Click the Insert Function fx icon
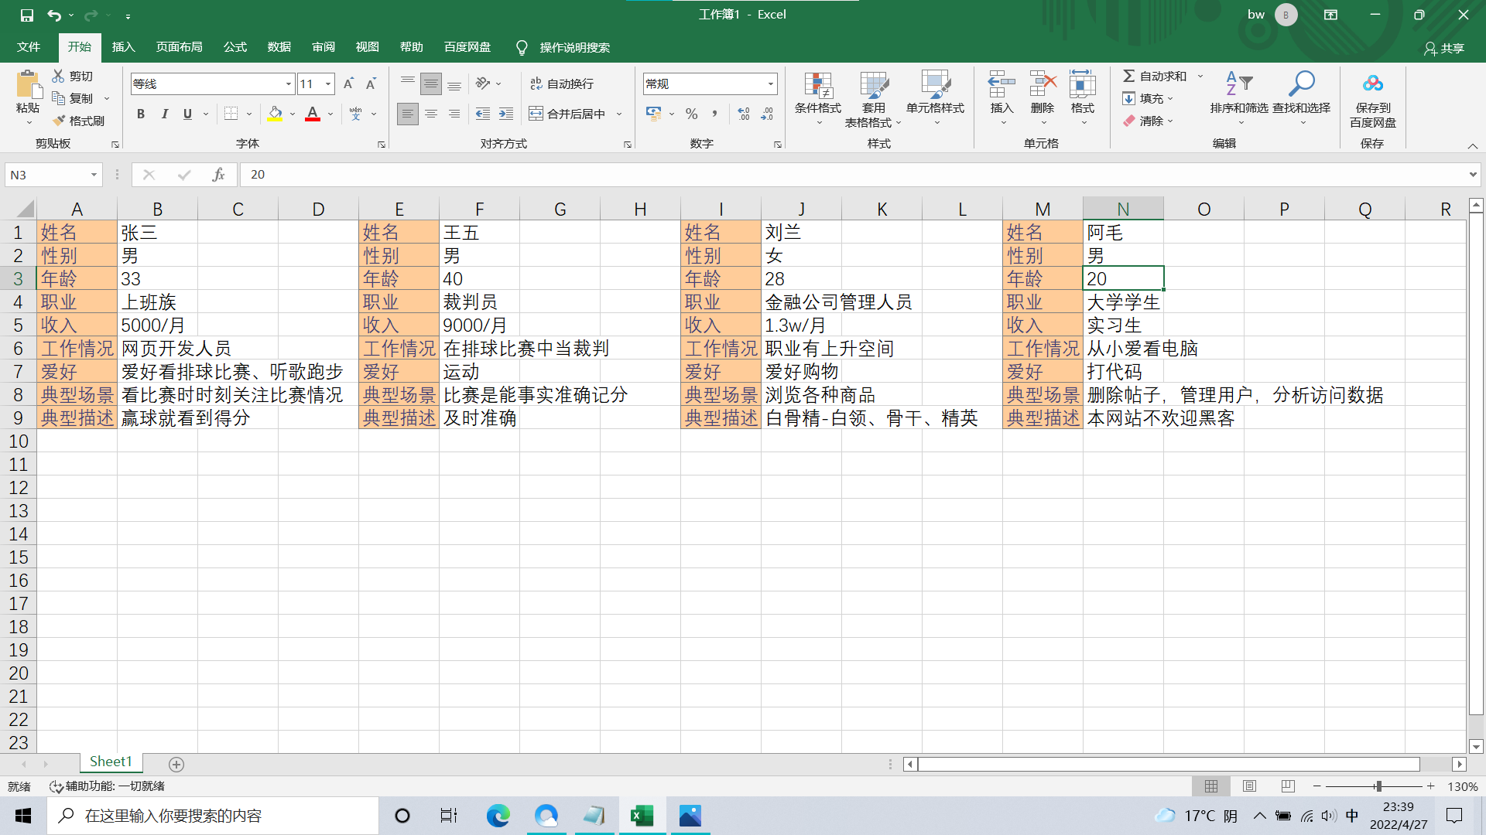 pyautogui.click(x=218, y=175)
